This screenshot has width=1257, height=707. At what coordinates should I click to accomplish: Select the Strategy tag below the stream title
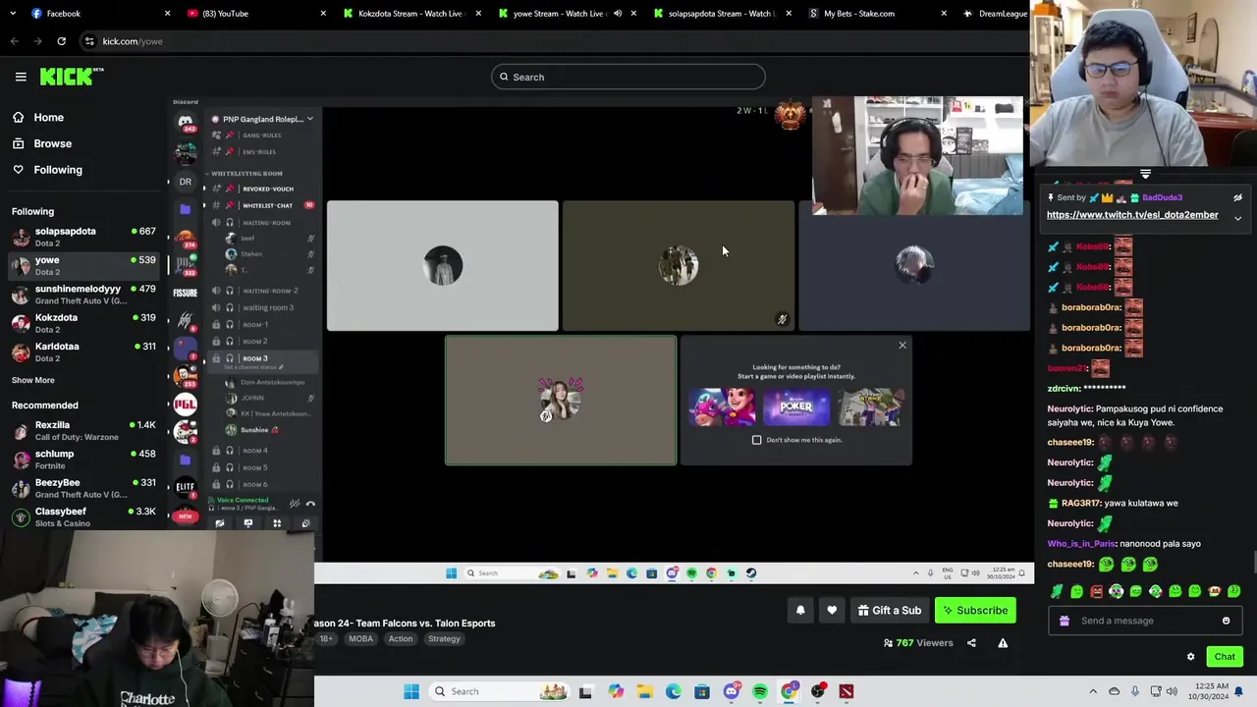coord(444,638)
